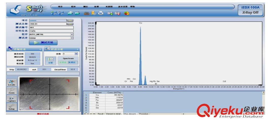Select the spectrum 处理后 toggle
The image size is (271, 120).
[73, 62]
